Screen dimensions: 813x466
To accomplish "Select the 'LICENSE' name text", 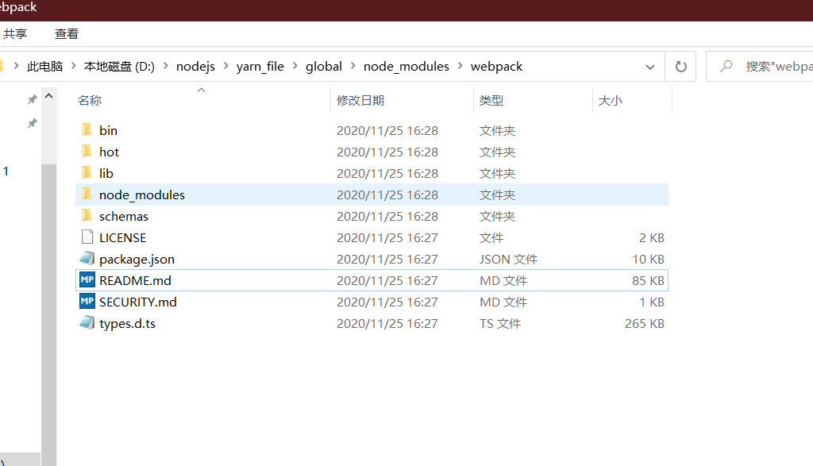I will (x=123, y=237).
